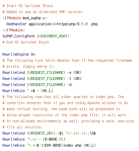Screen dimensions: 139x151
Task: Click the 'mass virtual hosting' comment line
Action: coord(61,109)
